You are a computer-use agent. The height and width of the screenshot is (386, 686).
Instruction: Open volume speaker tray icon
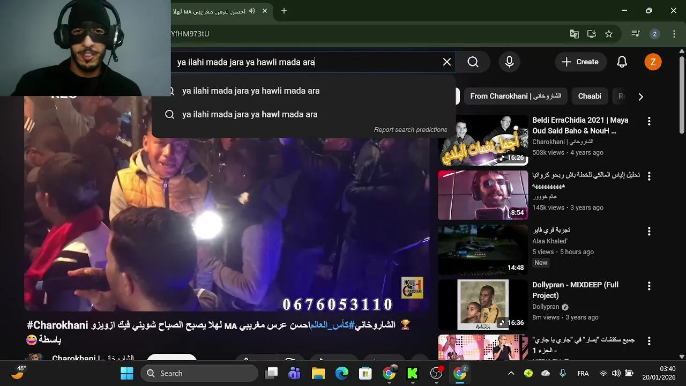click(x=616, y=374)
